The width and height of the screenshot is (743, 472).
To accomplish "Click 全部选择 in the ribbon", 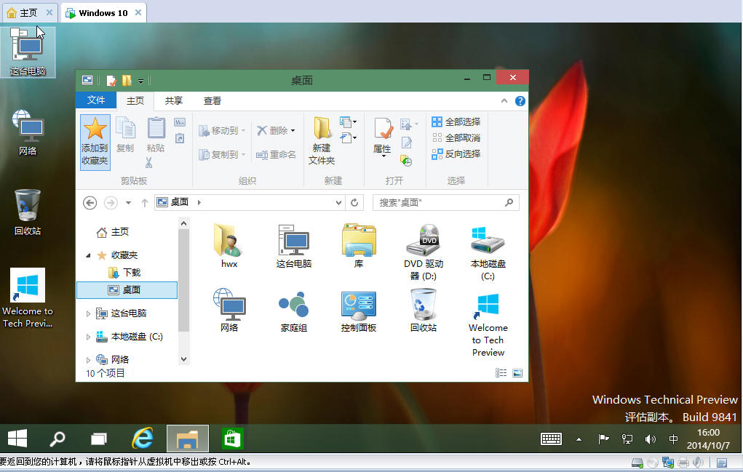I will click(x=456, y=122).
